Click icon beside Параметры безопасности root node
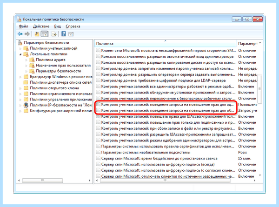This screenshot has height=207, width=279. click(20, 42)
